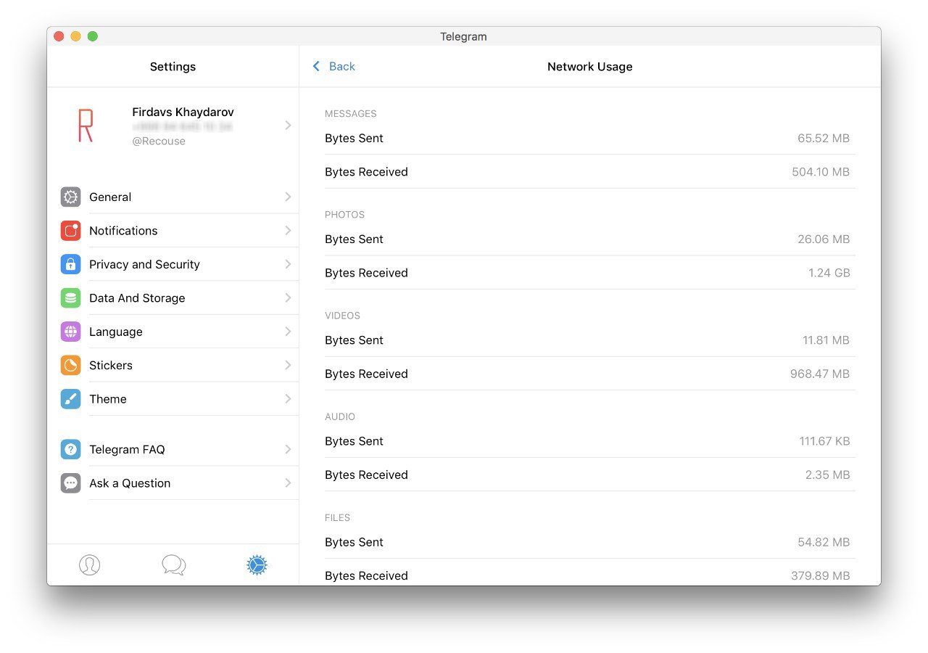
Task: Click the PHOTOS section heading
Action: tap(345, 215)
